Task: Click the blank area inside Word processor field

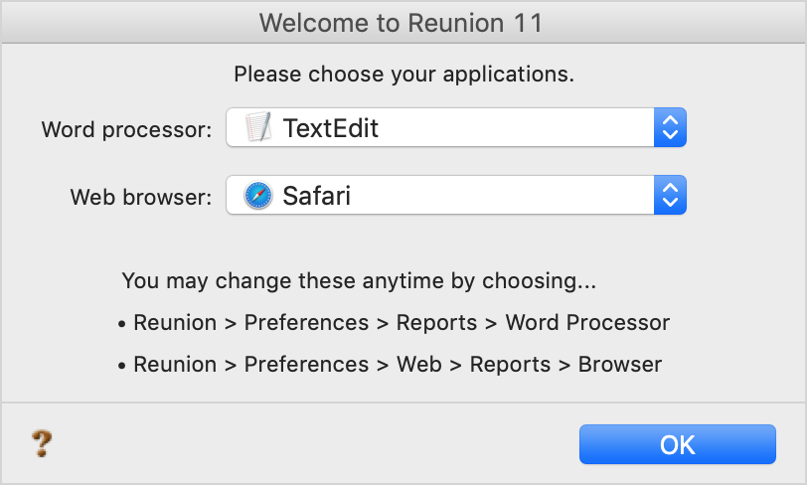Action: coord(515,127)
